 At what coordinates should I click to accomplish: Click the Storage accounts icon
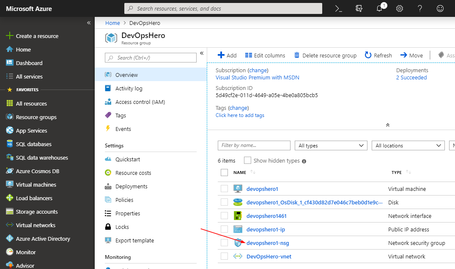pyautogui.click(x=10, y=212)
